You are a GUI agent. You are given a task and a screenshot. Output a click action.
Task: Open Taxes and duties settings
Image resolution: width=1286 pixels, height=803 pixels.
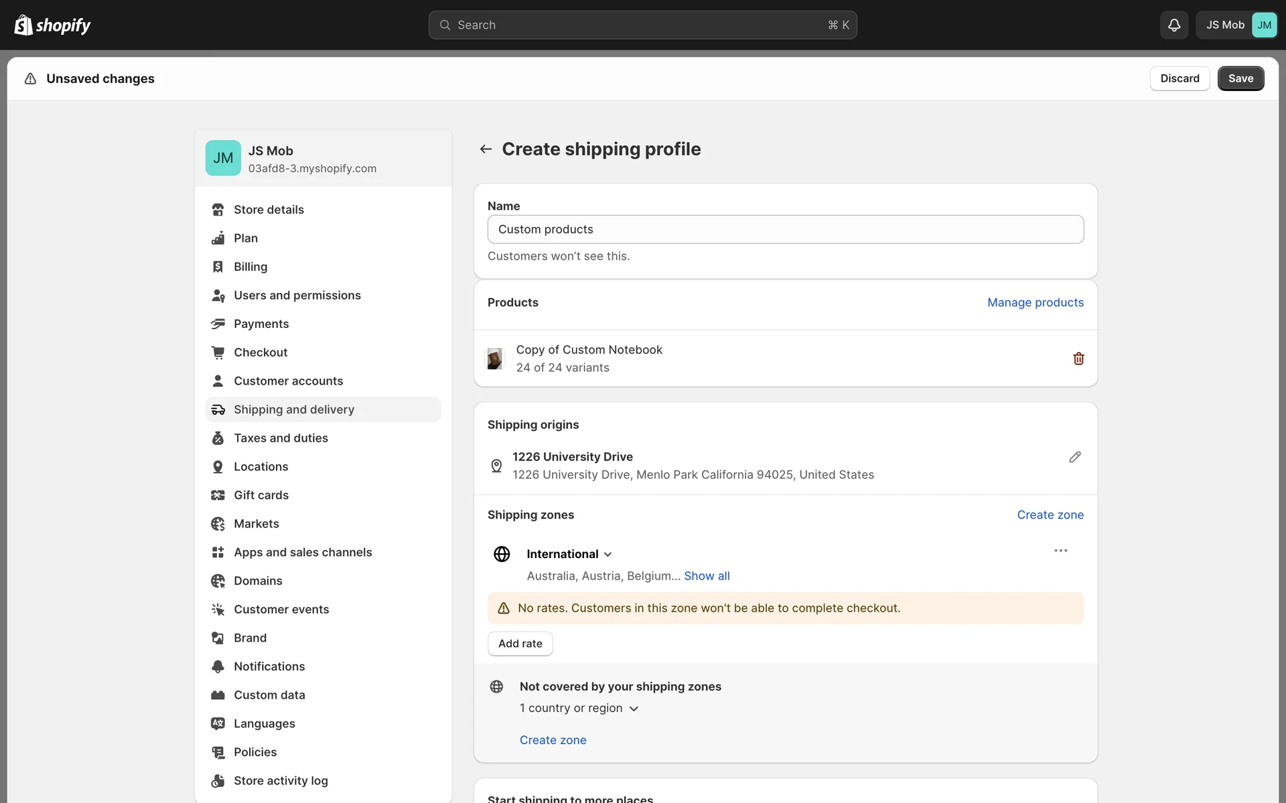point(281,438)
